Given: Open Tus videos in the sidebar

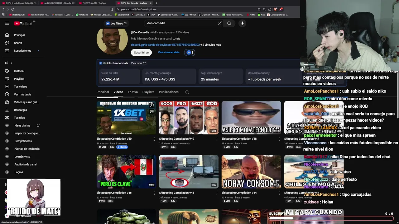Looking at the screenshot, I should [x=20, y=86].
